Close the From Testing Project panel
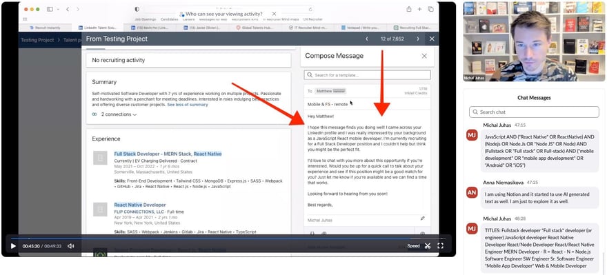The image size is (607, 275). [432, 39]
